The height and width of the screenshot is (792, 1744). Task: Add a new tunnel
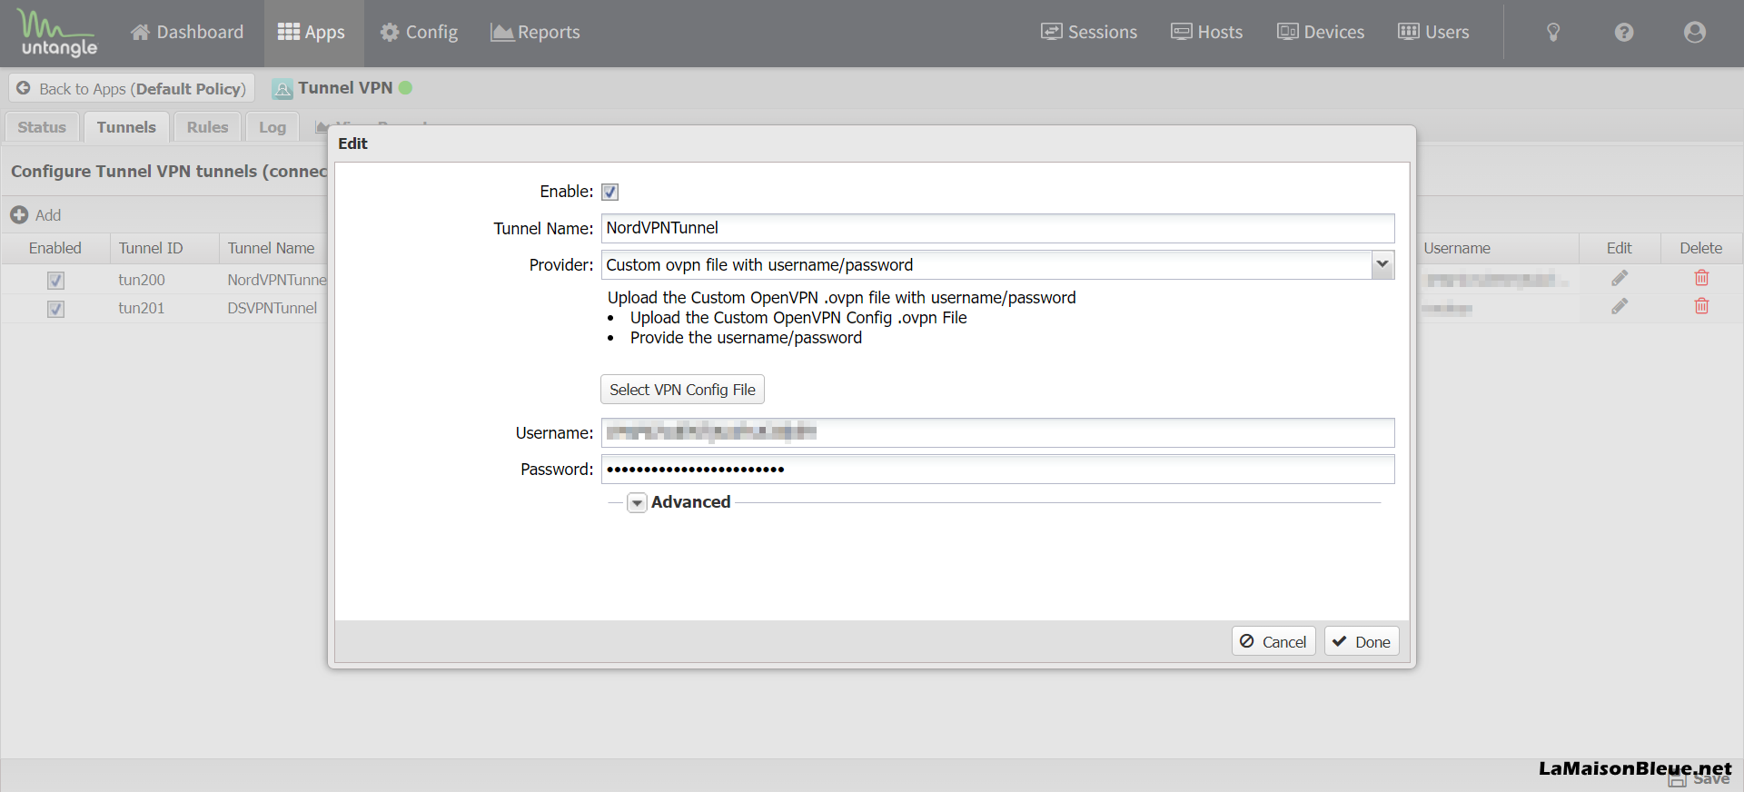coord(35,215)
